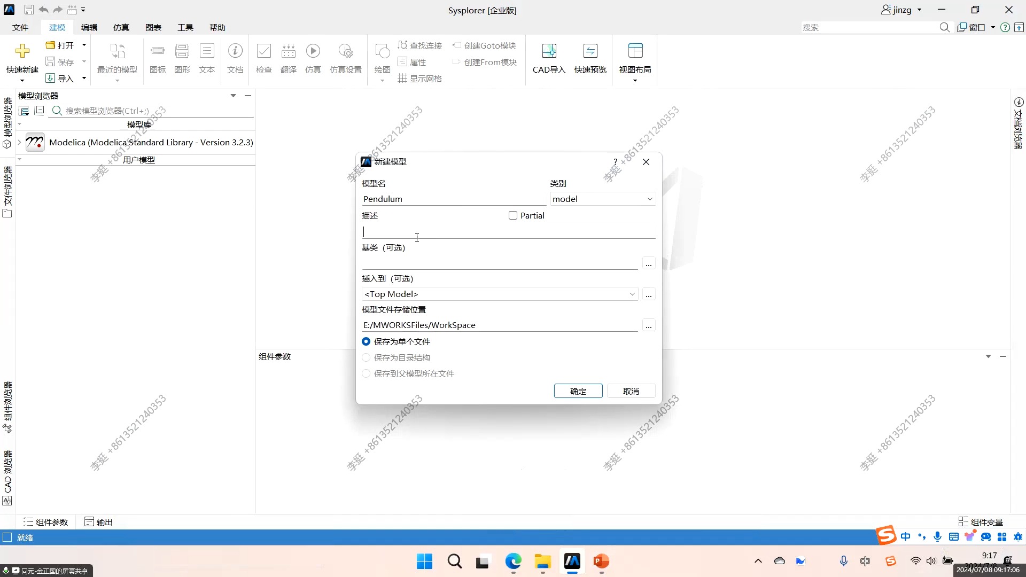Toggle 显示网格 show grid

pos(420,79)
